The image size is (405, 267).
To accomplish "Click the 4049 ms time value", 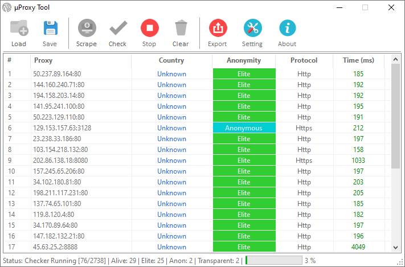I will 358,248.
